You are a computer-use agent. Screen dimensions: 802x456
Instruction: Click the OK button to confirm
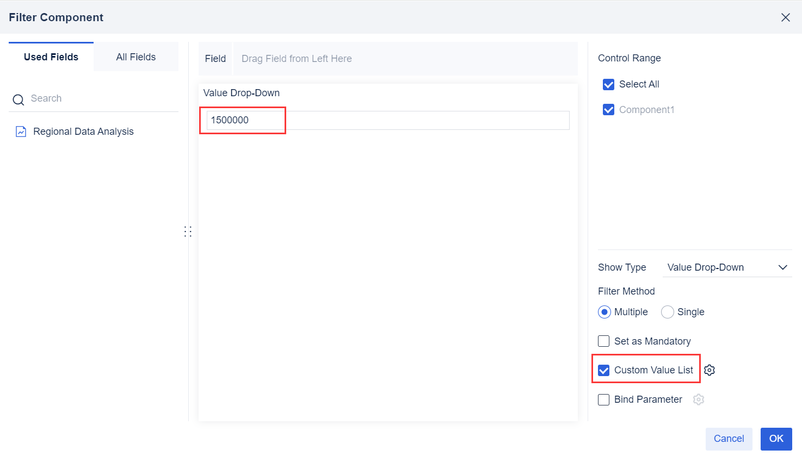(776, 439)
